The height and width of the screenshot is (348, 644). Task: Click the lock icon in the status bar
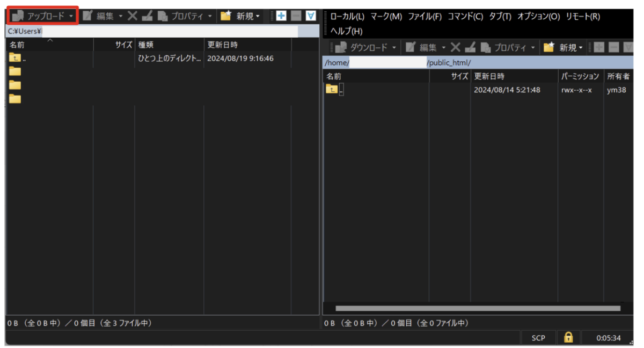pyautogui.click(x=568, y=337)
